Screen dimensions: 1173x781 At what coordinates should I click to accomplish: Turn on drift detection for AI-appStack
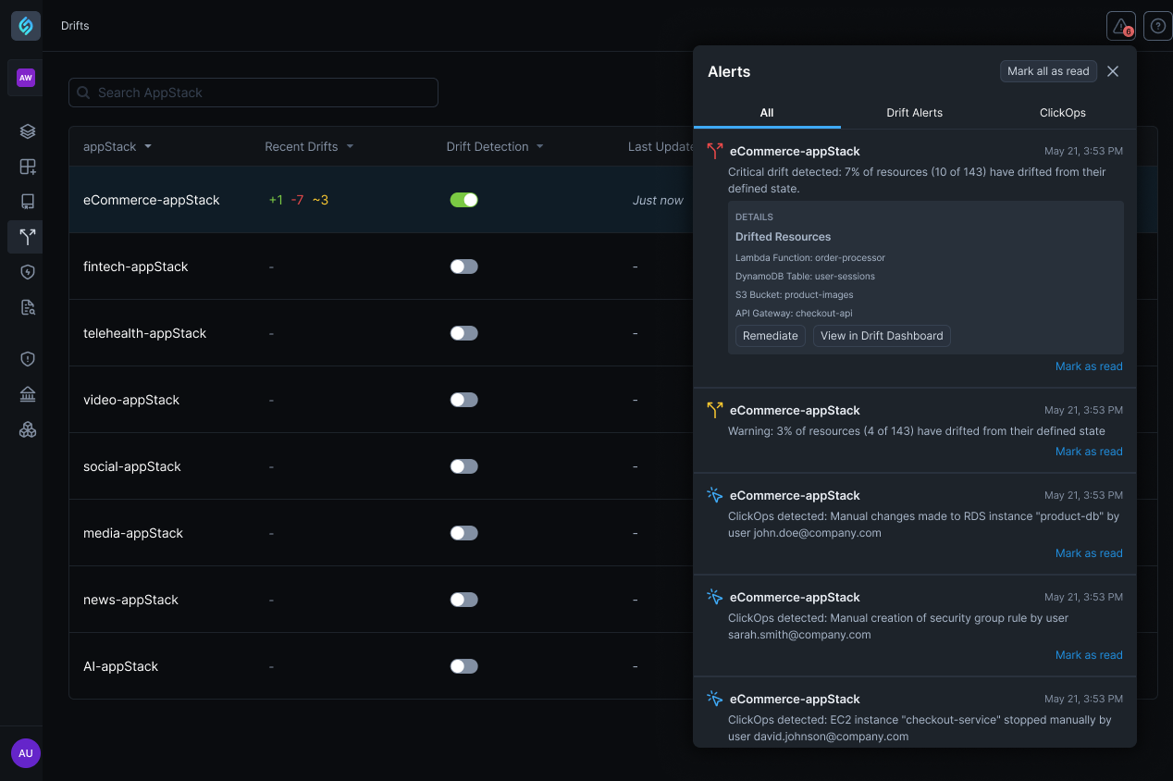pos(463,666)
